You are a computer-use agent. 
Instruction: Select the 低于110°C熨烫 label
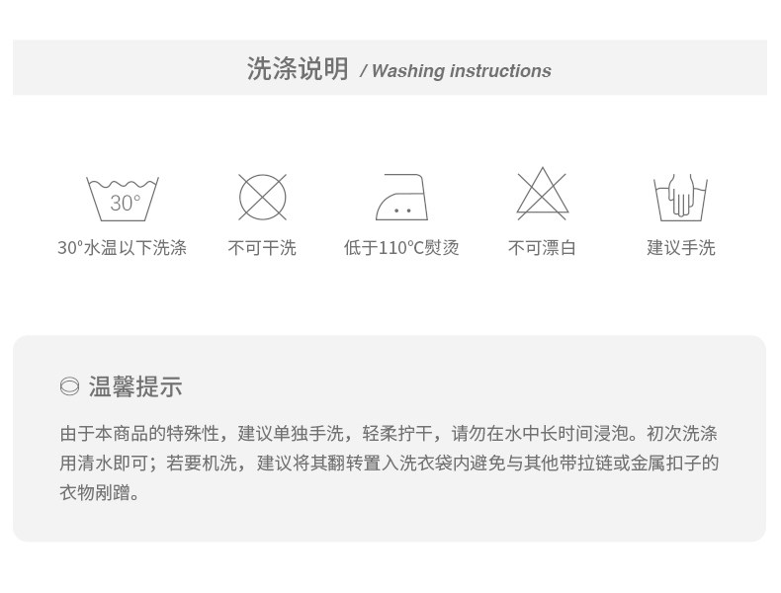click(401, 247)
